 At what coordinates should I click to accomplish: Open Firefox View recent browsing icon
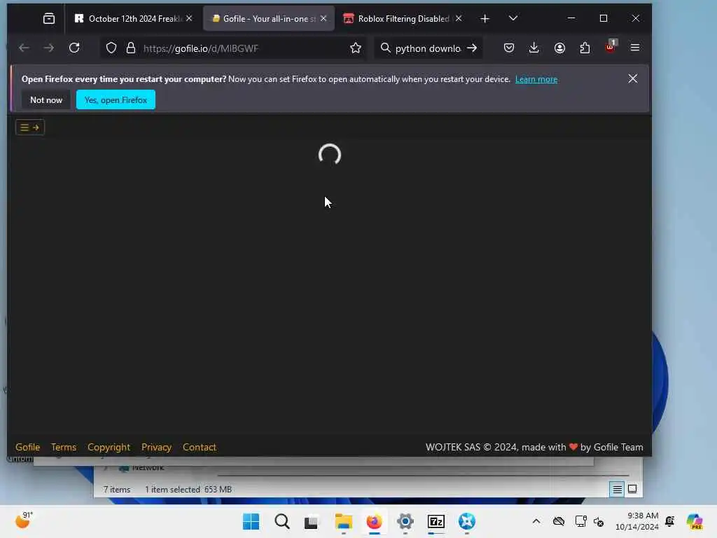[x=48, y=18]
